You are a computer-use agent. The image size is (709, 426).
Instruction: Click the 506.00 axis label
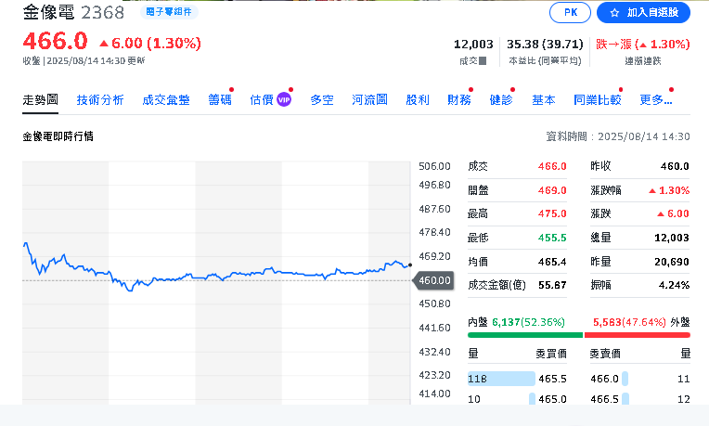[x=434, y=166]
